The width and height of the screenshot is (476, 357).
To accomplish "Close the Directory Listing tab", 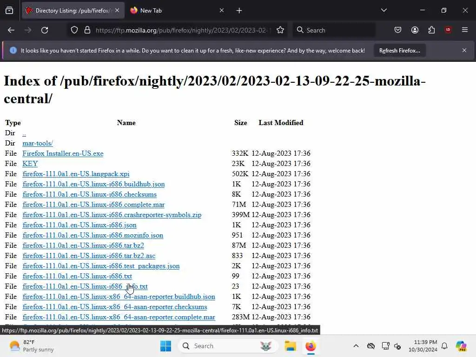I will [x=117, y=11].
